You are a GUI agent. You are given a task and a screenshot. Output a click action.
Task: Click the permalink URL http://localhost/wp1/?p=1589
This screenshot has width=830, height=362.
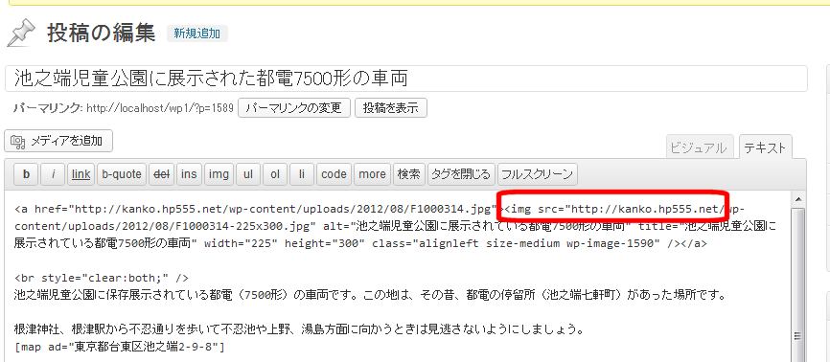[160, 108]
